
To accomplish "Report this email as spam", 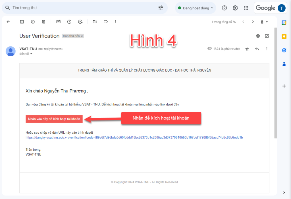I will tap(33, 22).
